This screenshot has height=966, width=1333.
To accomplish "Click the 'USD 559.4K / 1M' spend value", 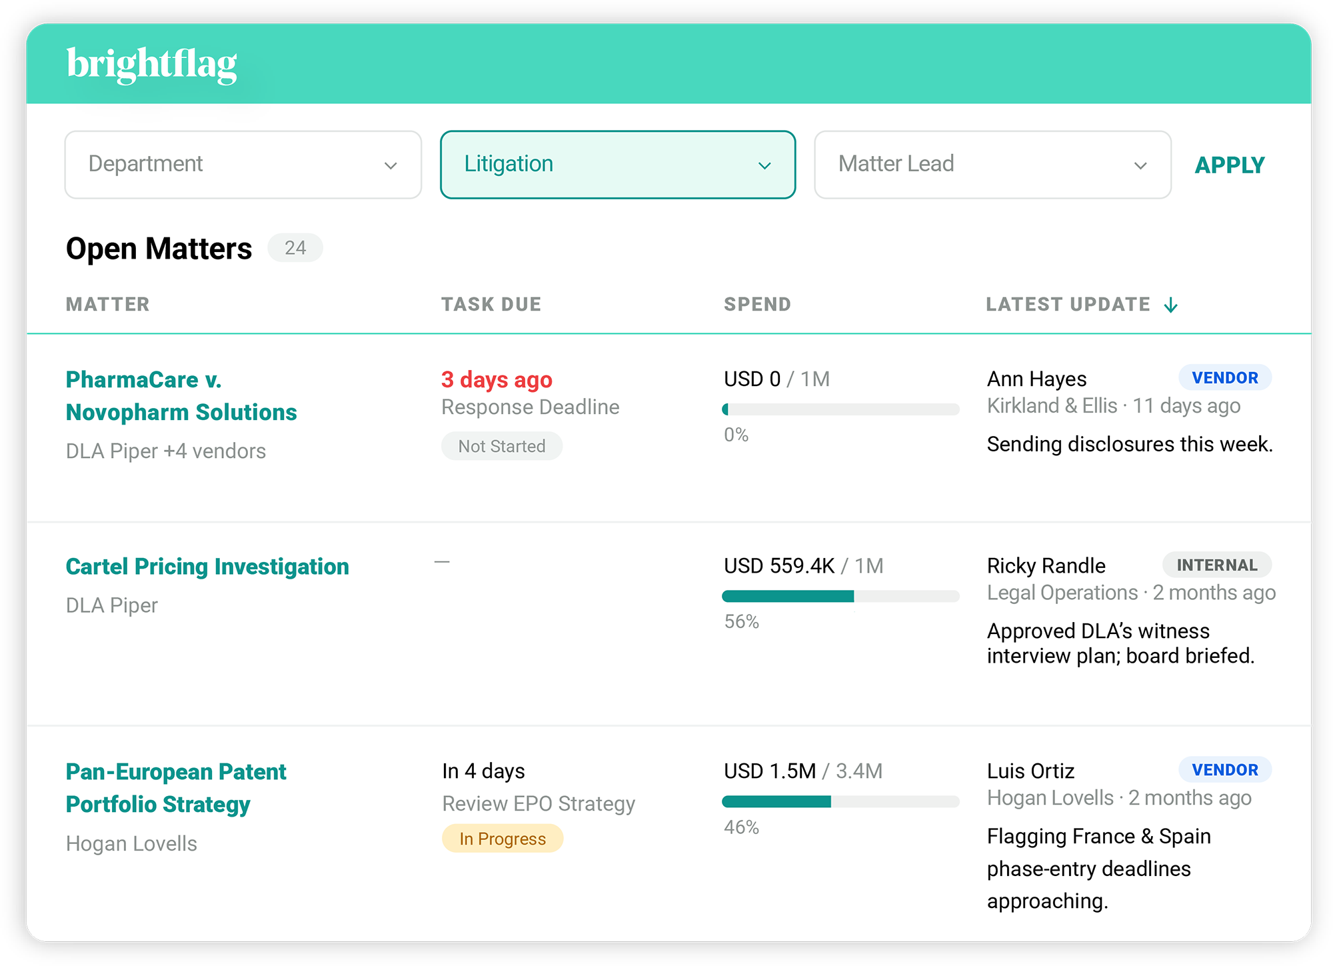I will coord(804,566).
